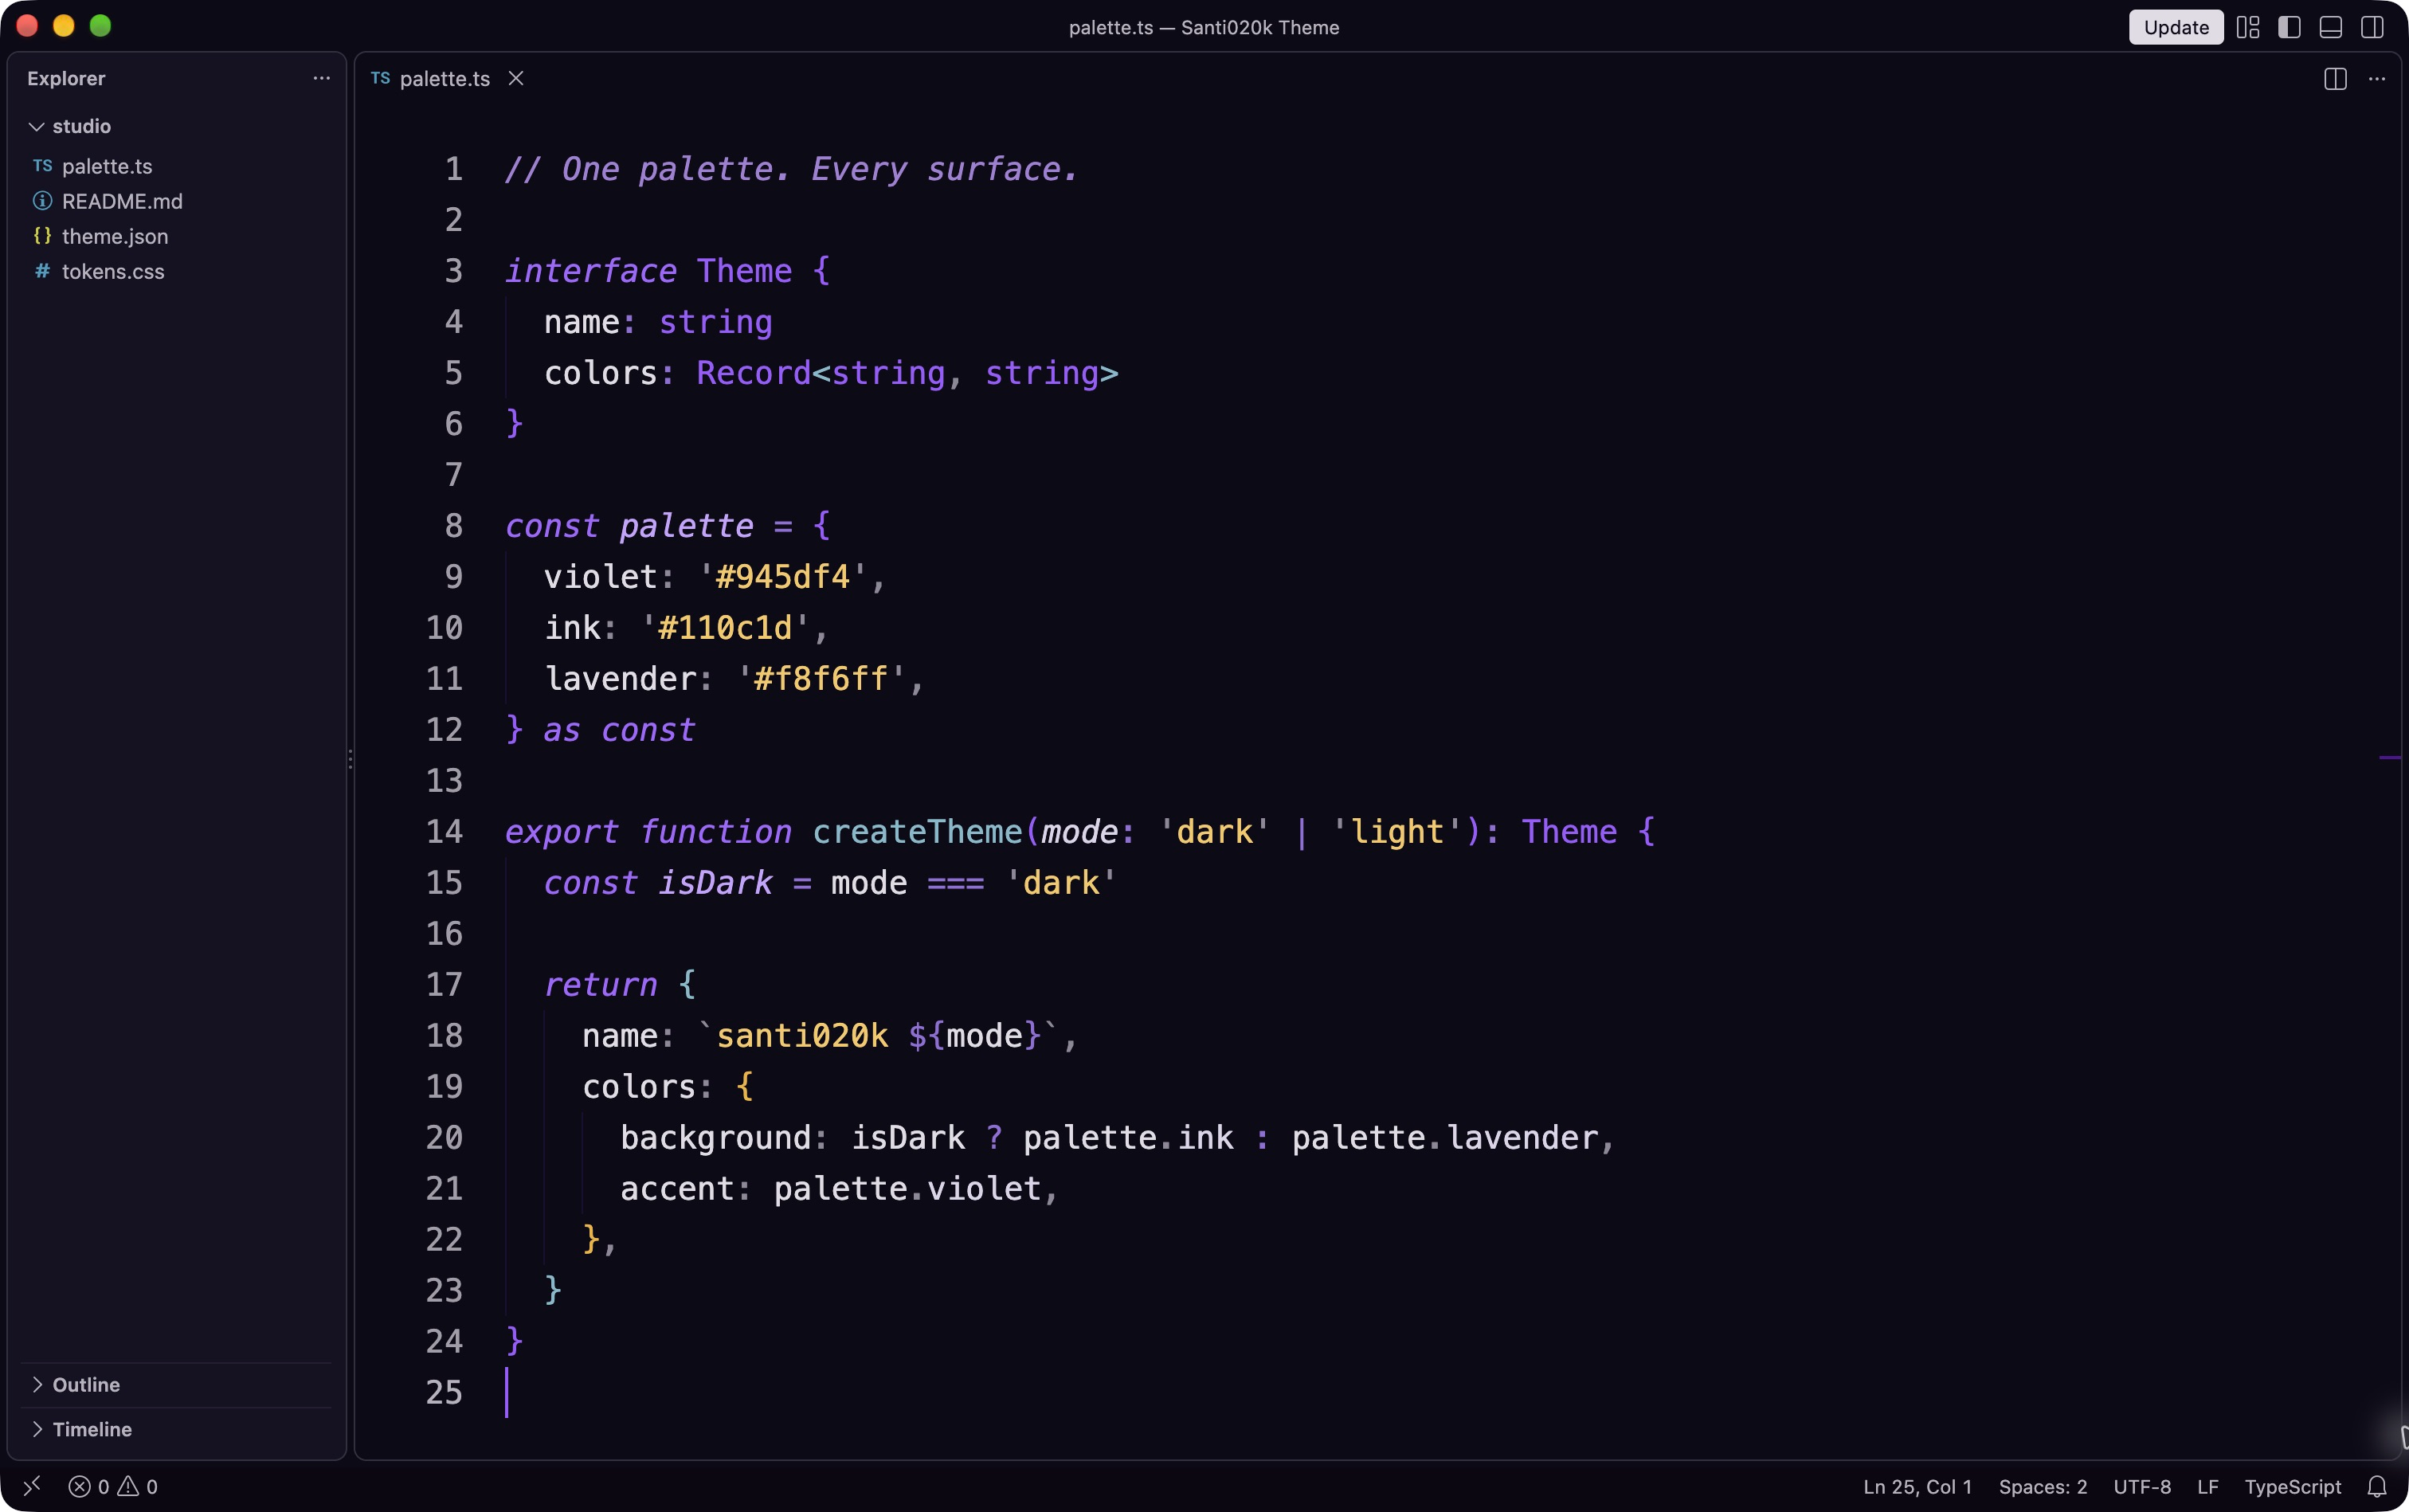
Task: Open remote window indicator in status bar
Action: (32, 1486)
